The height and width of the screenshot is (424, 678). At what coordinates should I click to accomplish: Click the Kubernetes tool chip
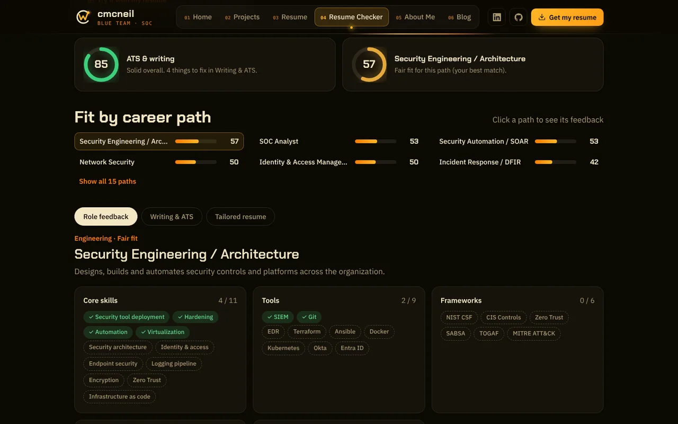point(283,348)
